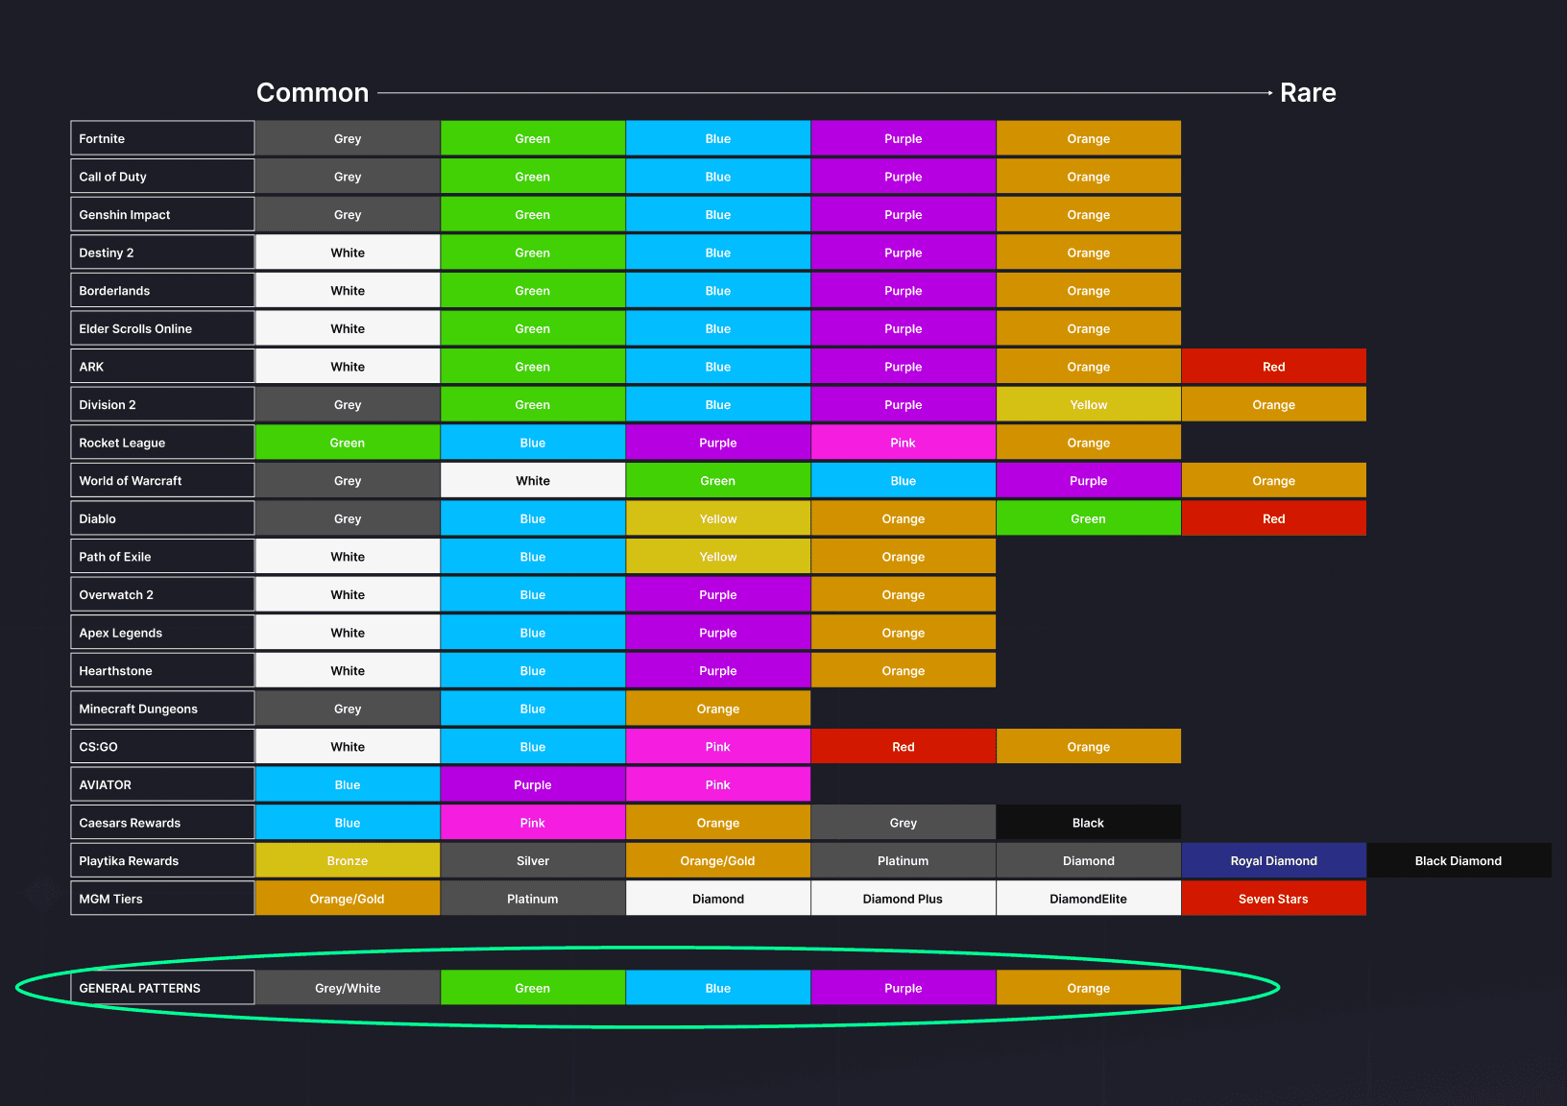Click the Orange cell in Fortnite row

coord(1088,138)
